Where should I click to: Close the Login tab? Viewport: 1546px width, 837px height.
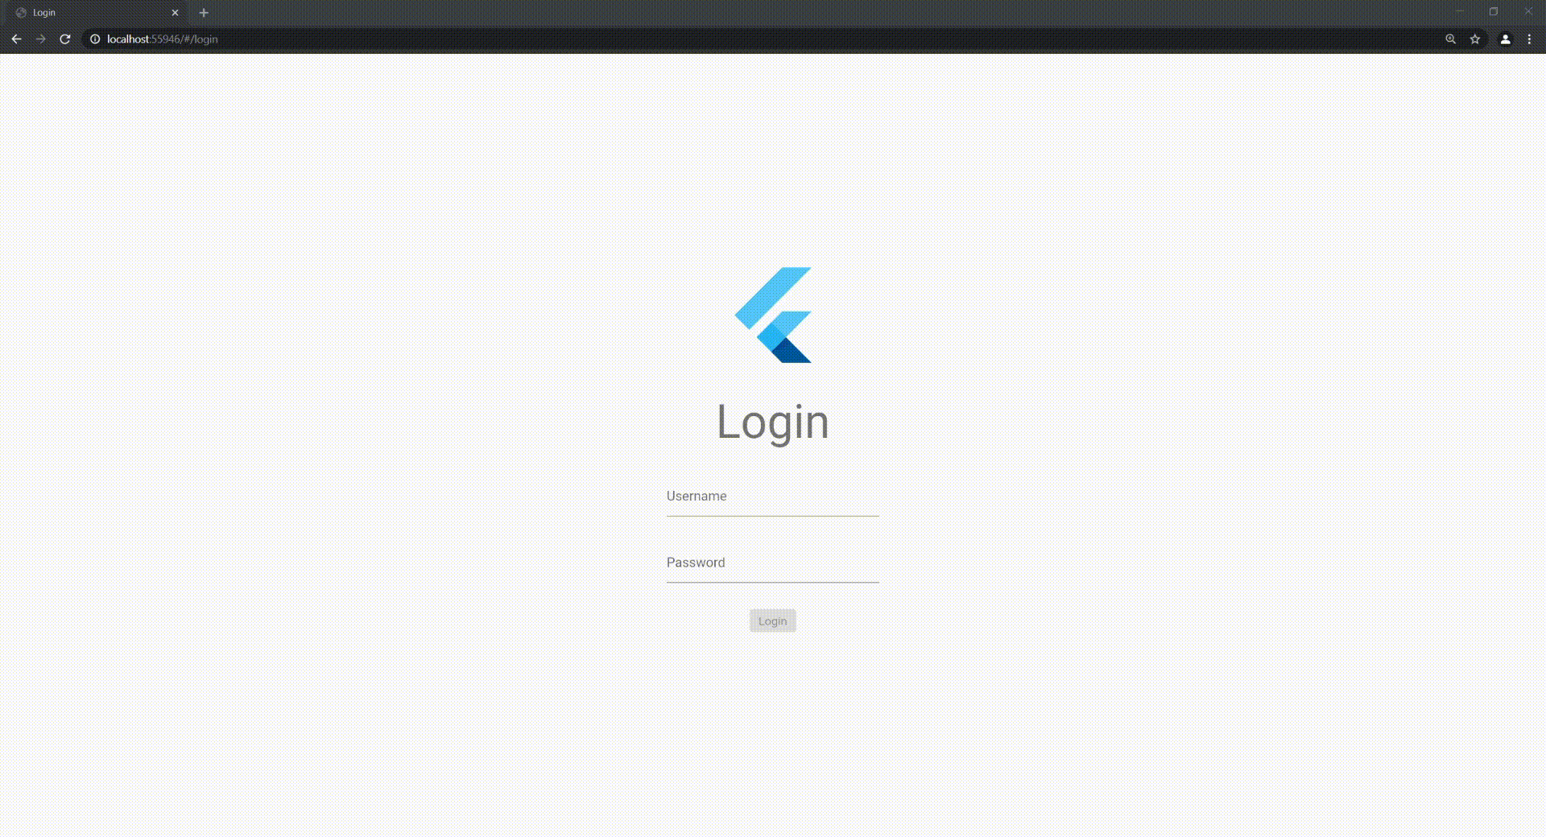tap(175, 13)
